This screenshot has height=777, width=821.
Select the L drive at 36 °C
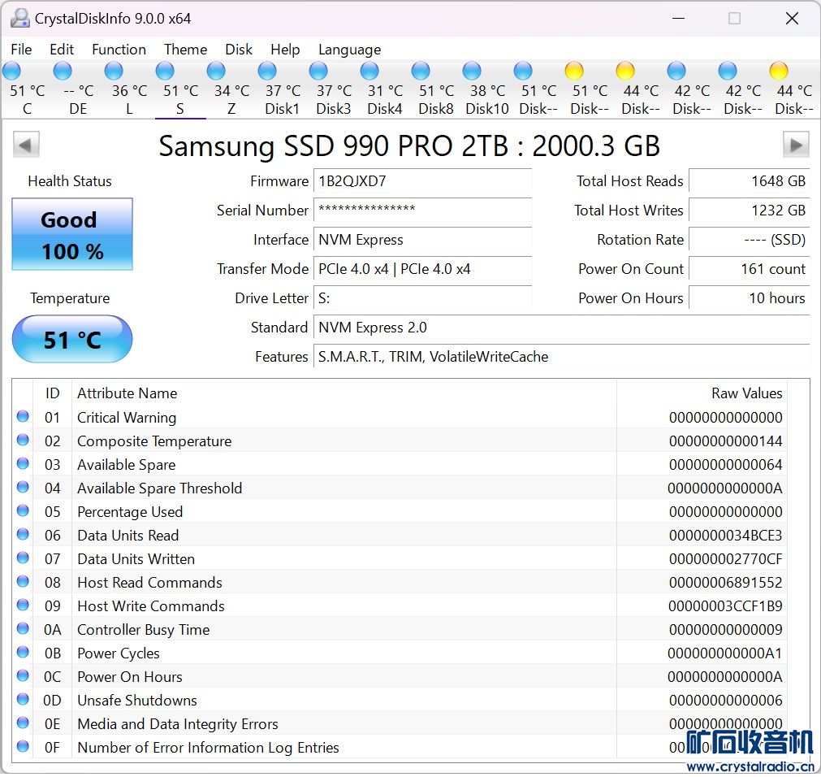click(114, 72)
